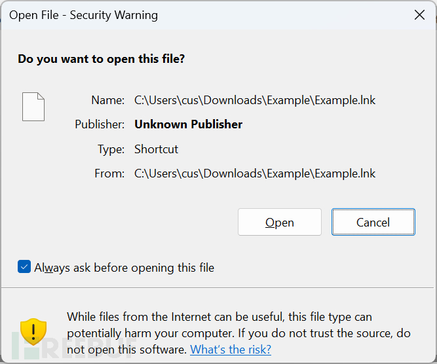Screen dimensions: 437x364
Task: Click the 'From:' field label
Action: pyautogui.click(x=109, y=173)
